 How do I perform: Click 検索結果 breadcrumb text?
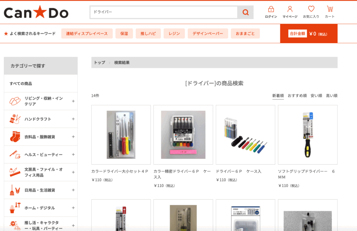tap(122, 63)
